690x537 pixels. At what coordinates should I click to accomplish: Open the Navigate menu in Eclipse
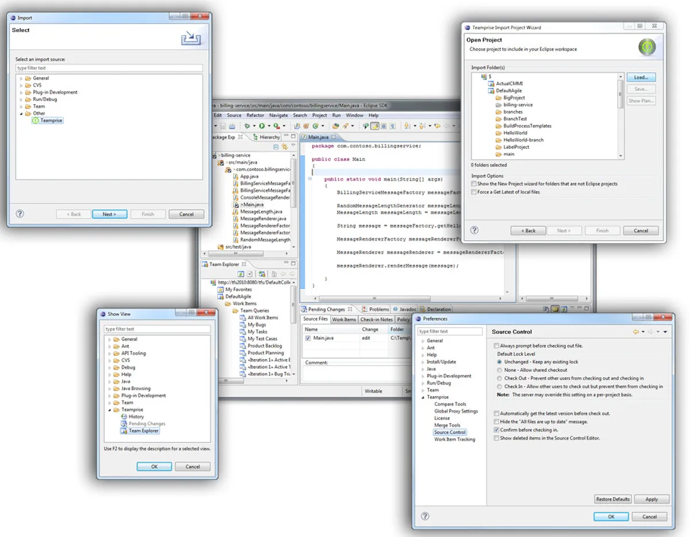coord(278,115)
